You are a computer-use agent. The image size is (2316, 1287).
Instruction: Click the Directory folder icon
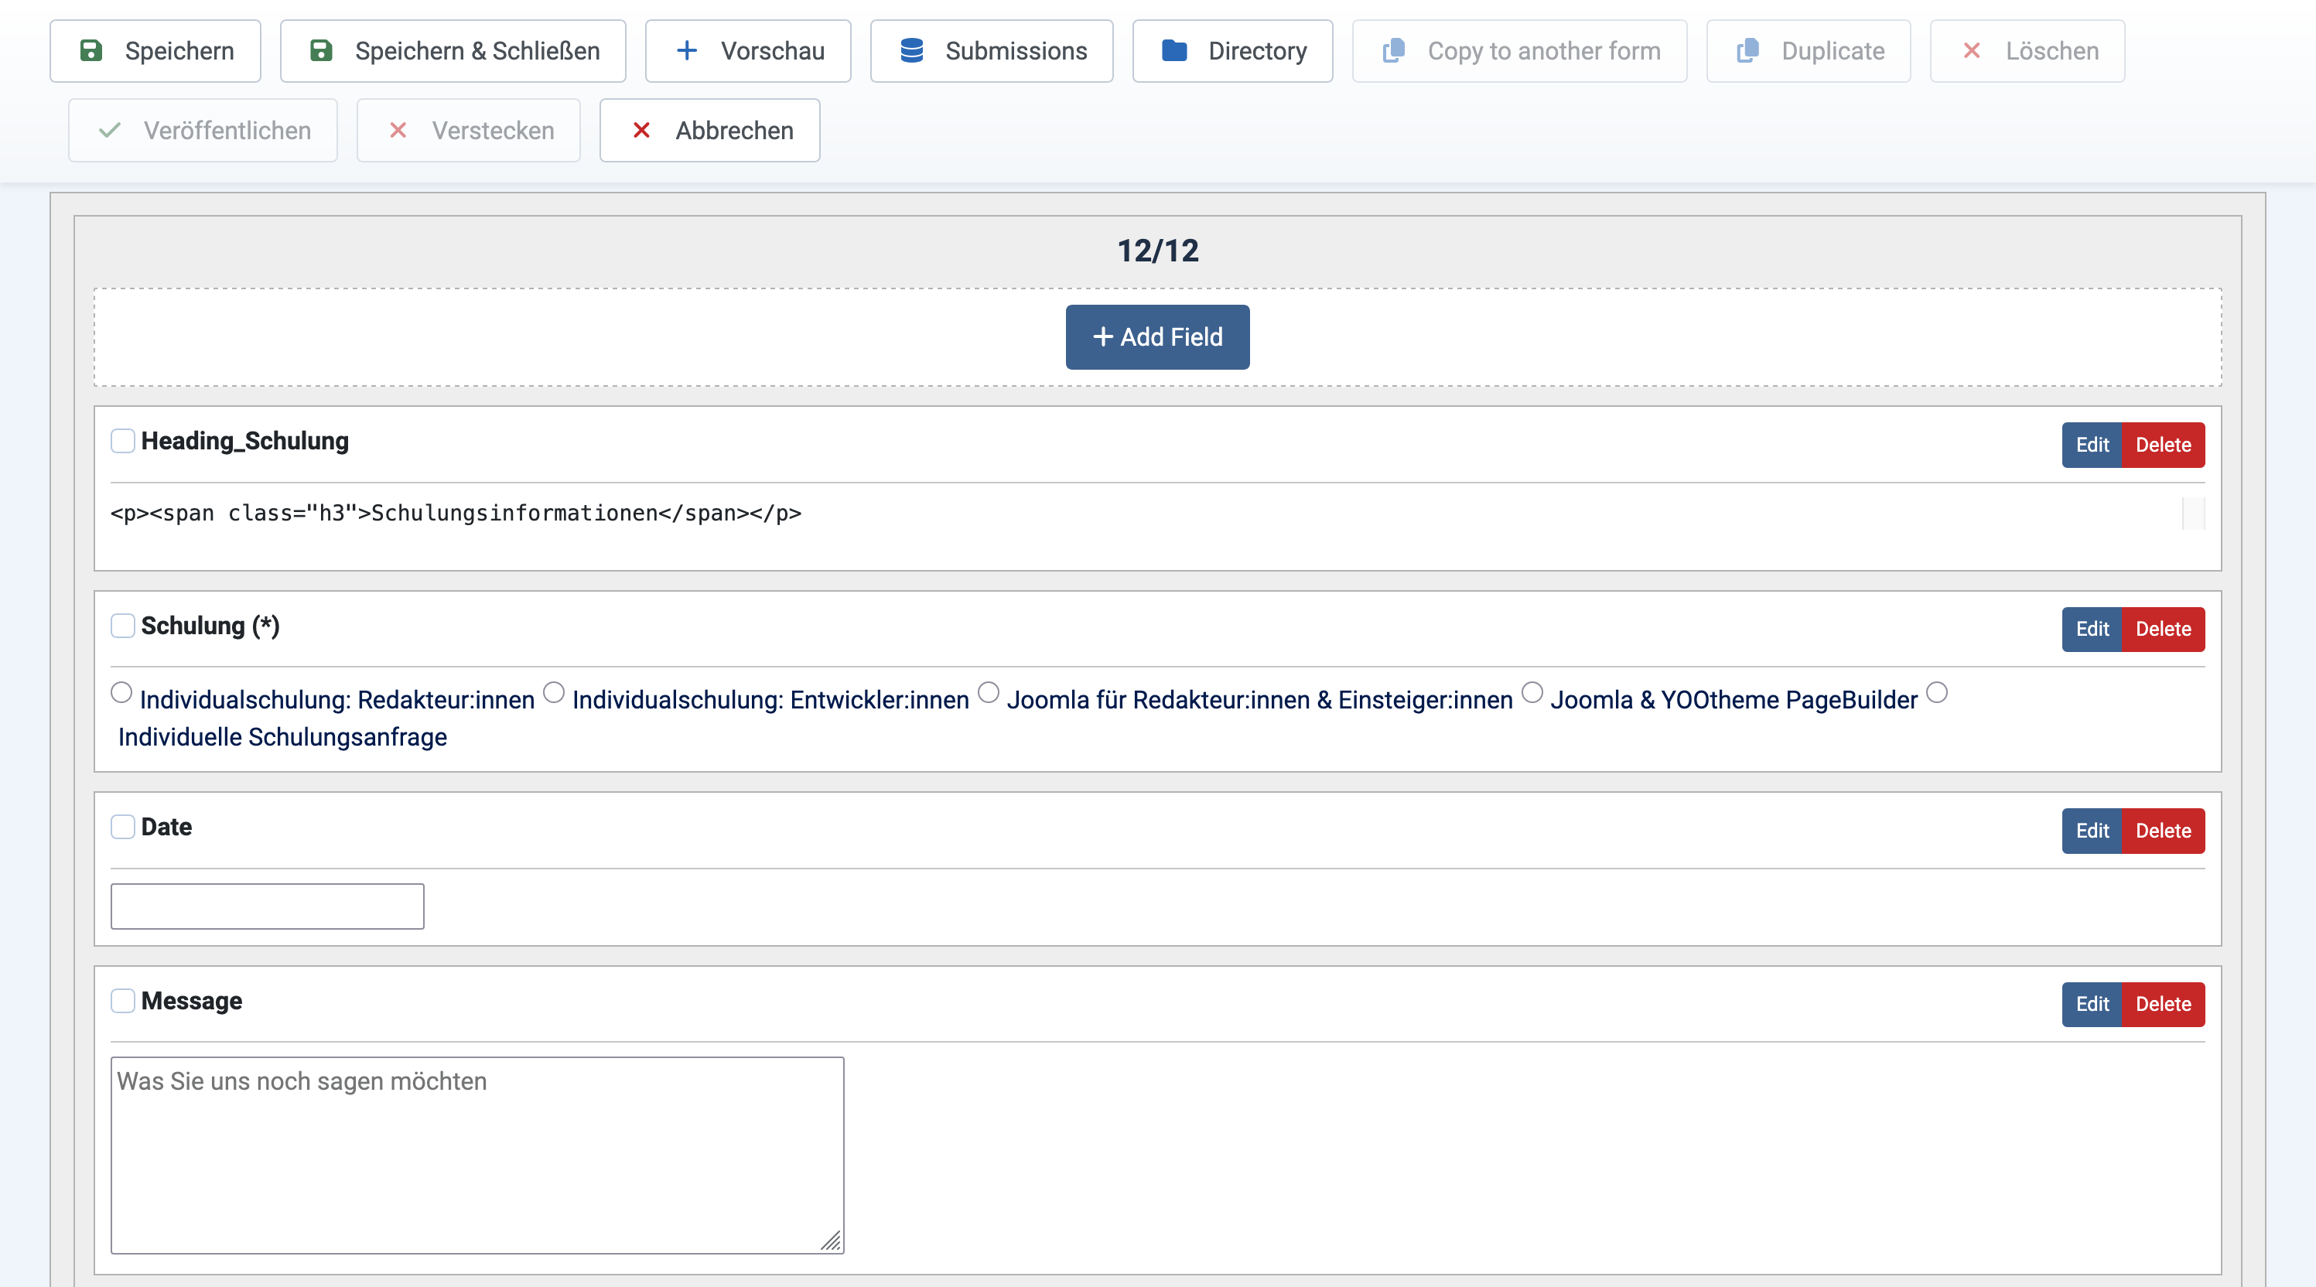1174,50
